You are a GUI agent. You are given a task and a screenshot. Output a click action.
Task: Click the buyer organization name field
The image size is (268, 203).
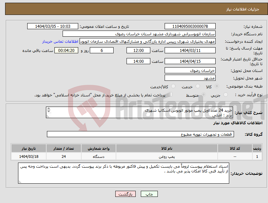tap(139, 34)
